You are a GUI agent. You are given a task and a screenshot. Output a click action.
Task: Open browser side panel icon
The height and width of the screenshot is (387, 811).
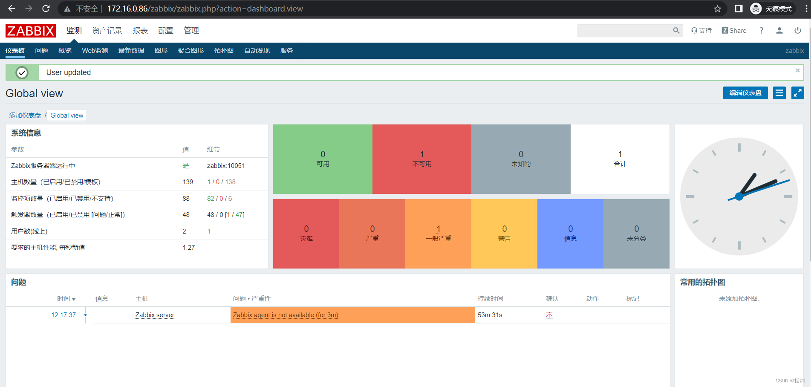739,9
